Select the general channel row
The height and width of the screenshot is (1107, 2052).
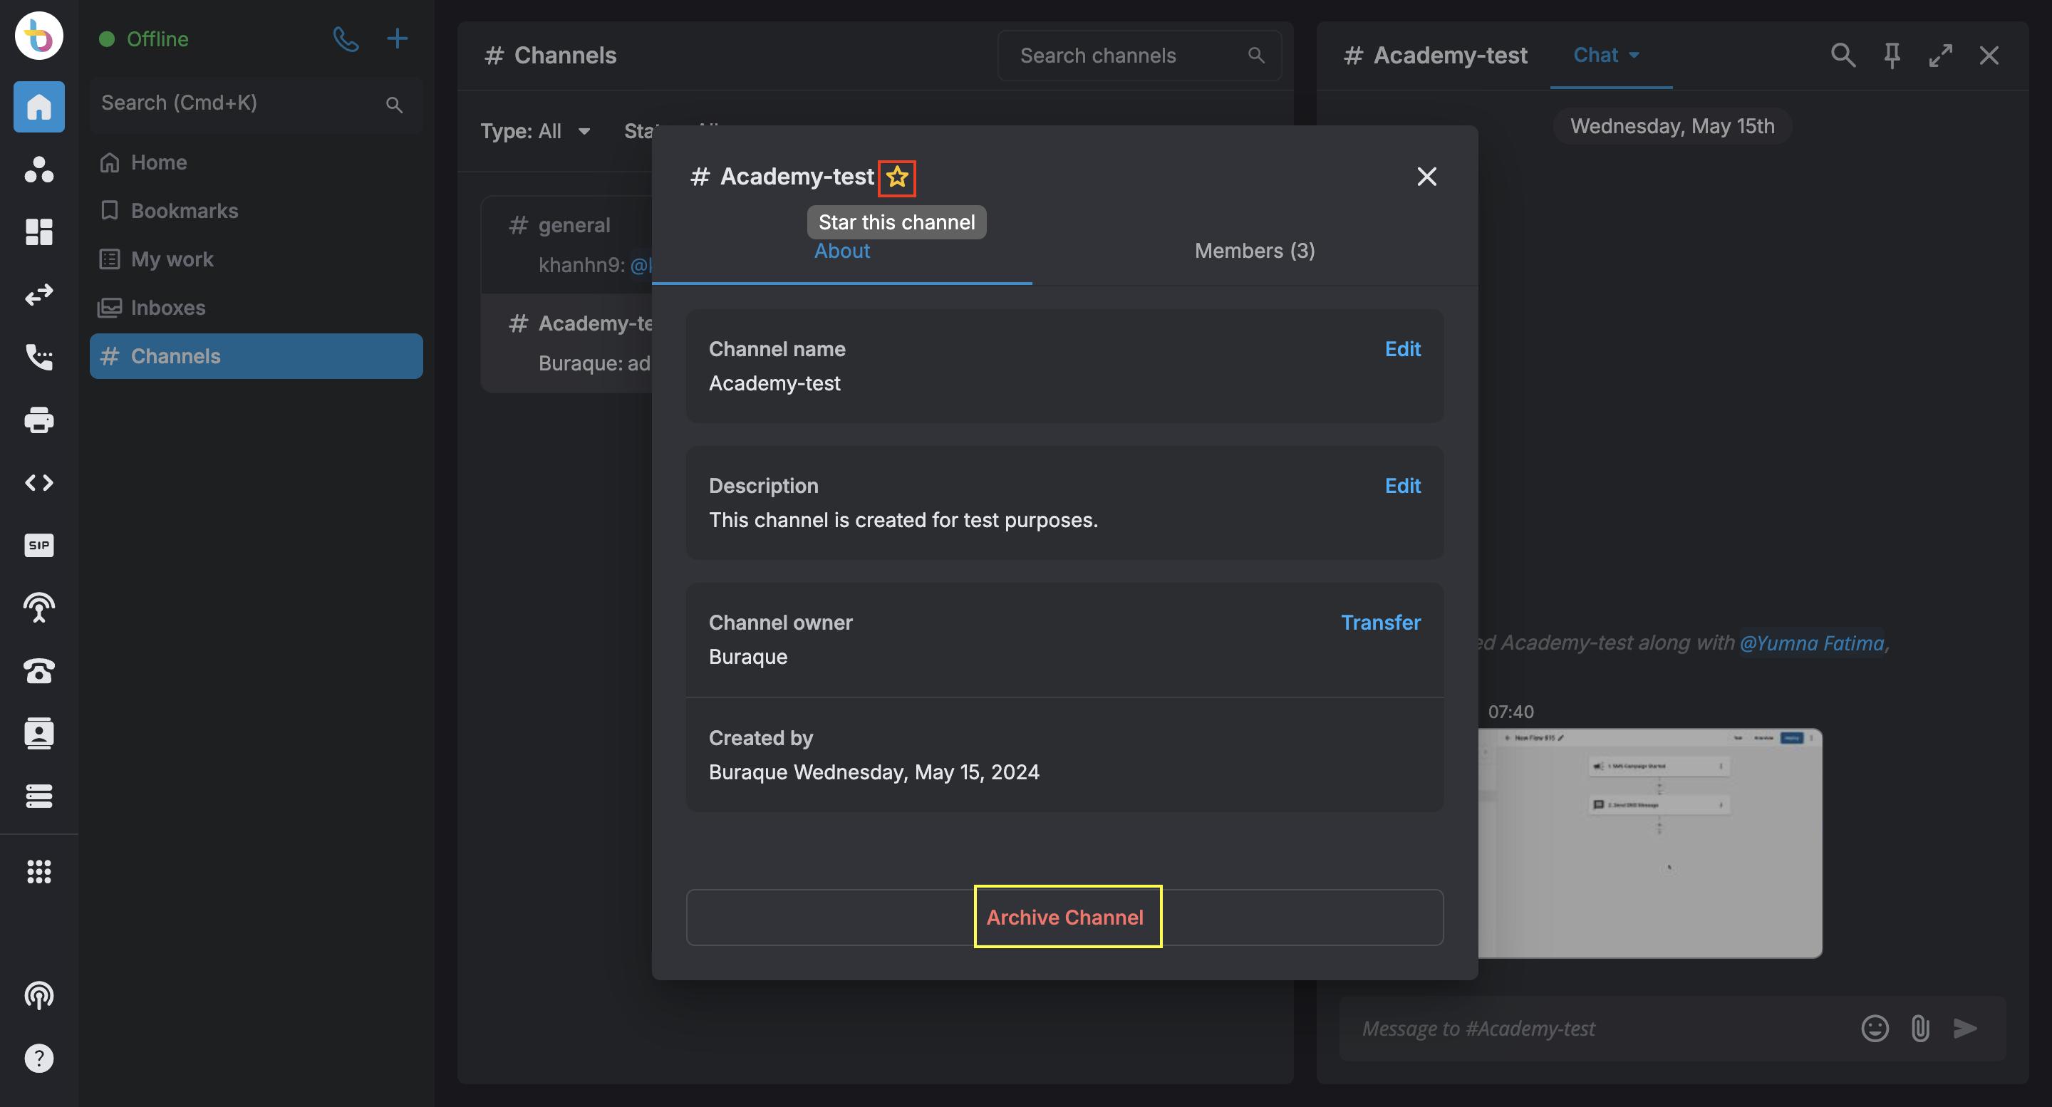[x=567, y=244]
